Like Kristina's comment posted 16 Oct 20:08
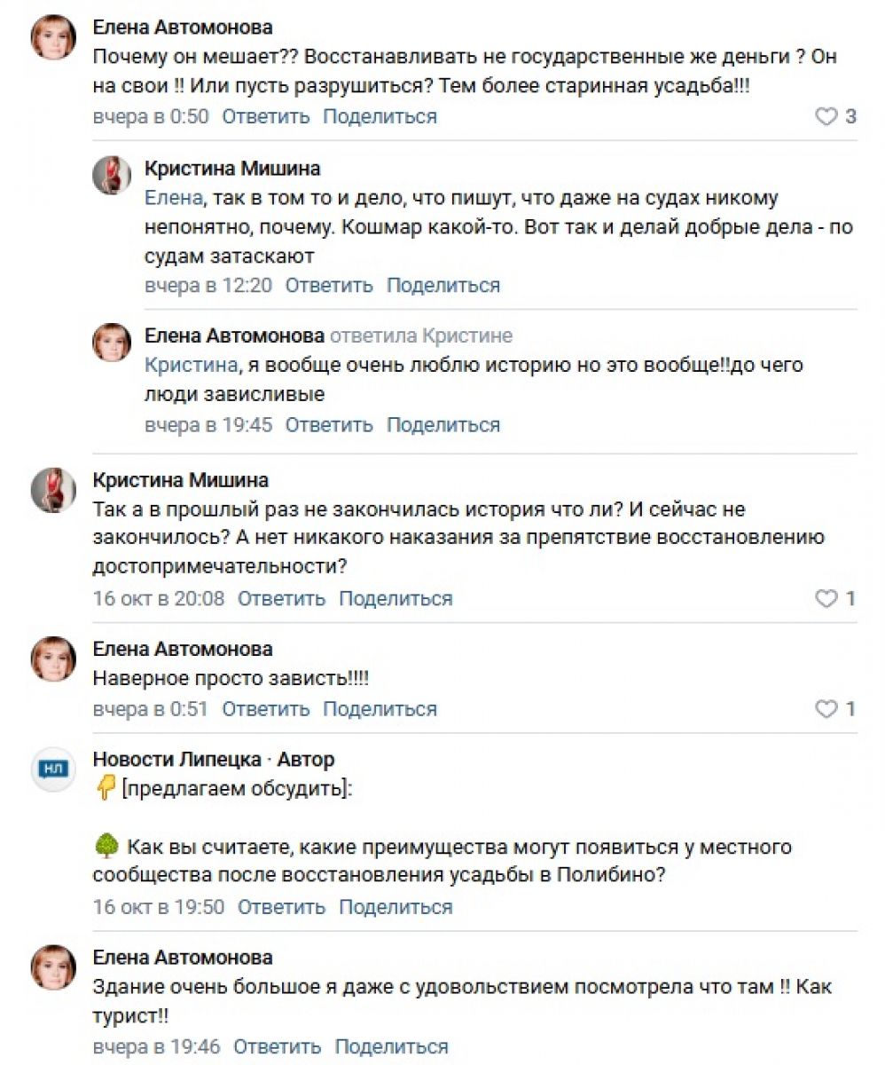 pyautogui.click(x=826, y=599)
